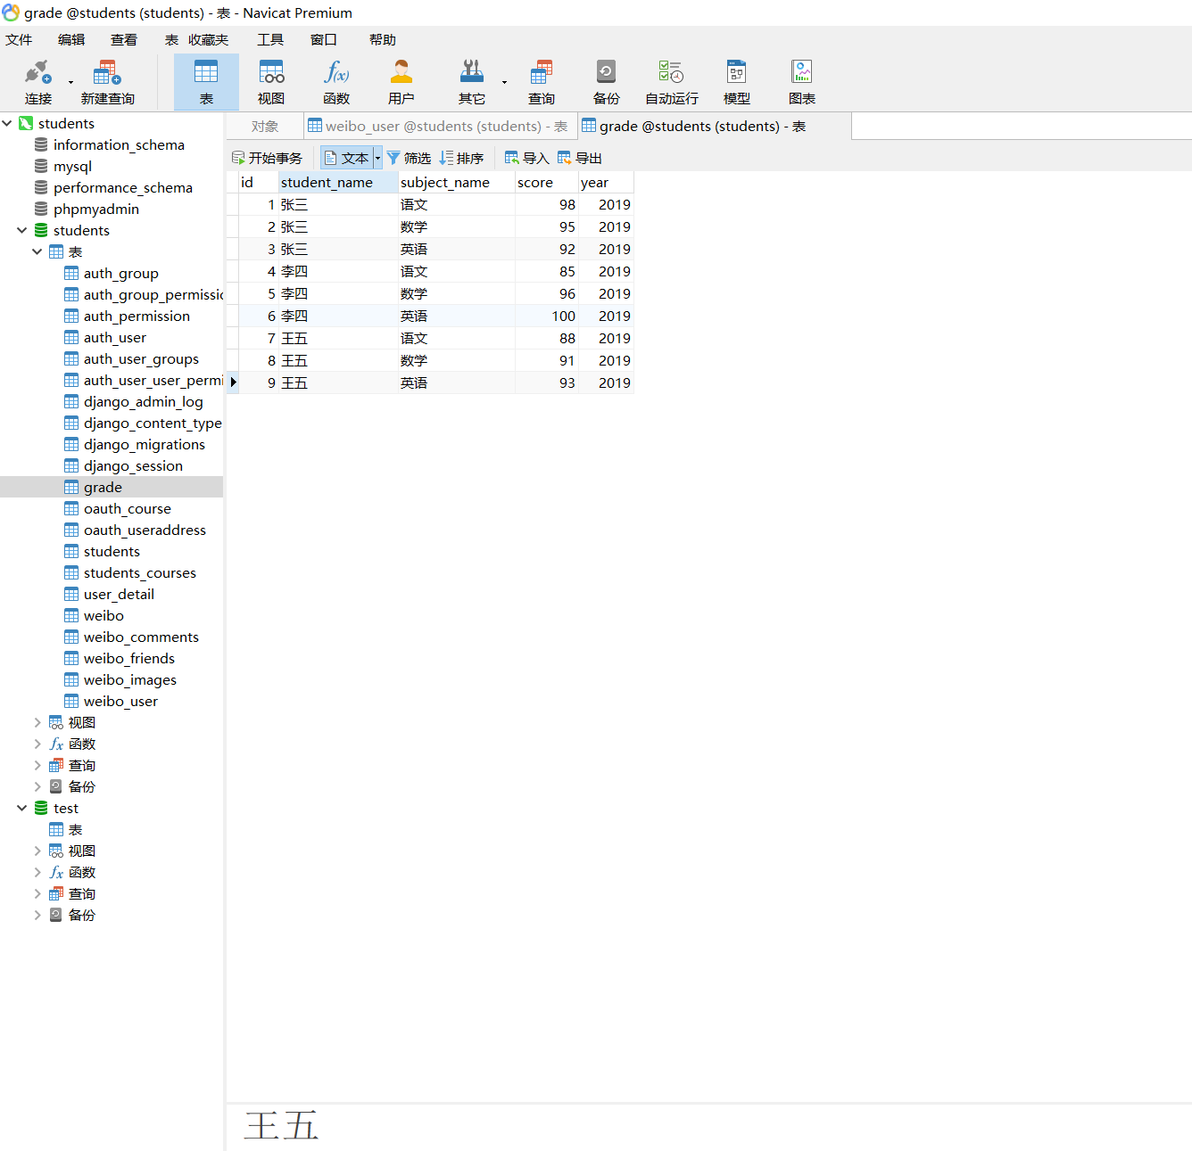
Task: Open the 连接 dropdown arrow
Action: [70, 83]
